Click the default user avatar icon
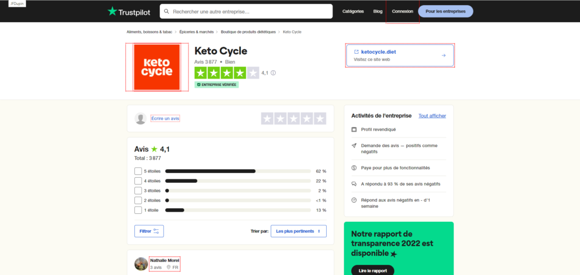 [x=140, y=118]
